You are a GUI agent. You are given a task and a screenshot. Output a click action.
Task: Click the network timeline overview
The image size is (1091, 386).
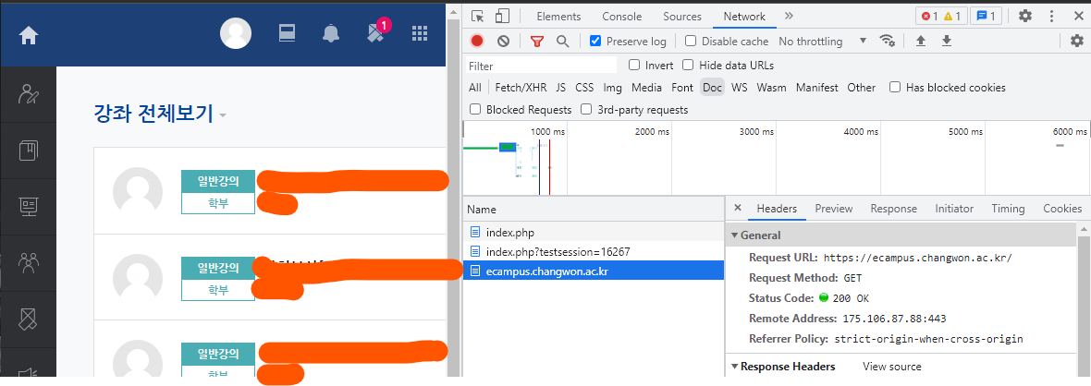click(x=777, y=158)
